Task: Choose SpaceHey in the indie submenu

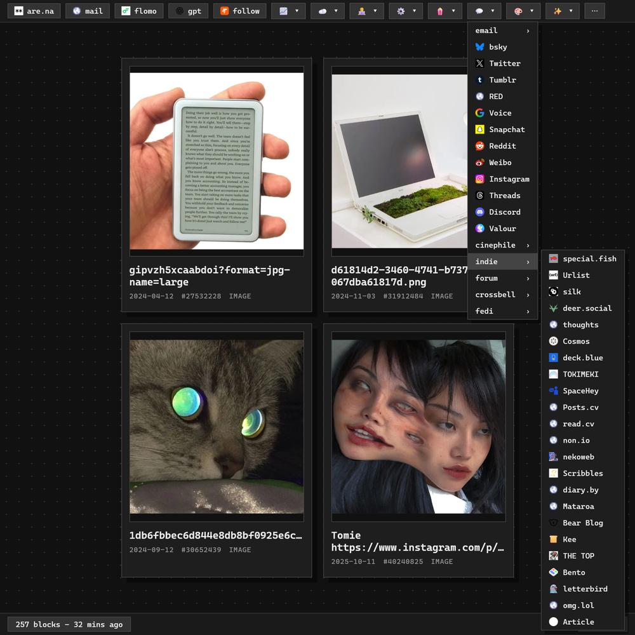Action: click(x=580, y=391)
